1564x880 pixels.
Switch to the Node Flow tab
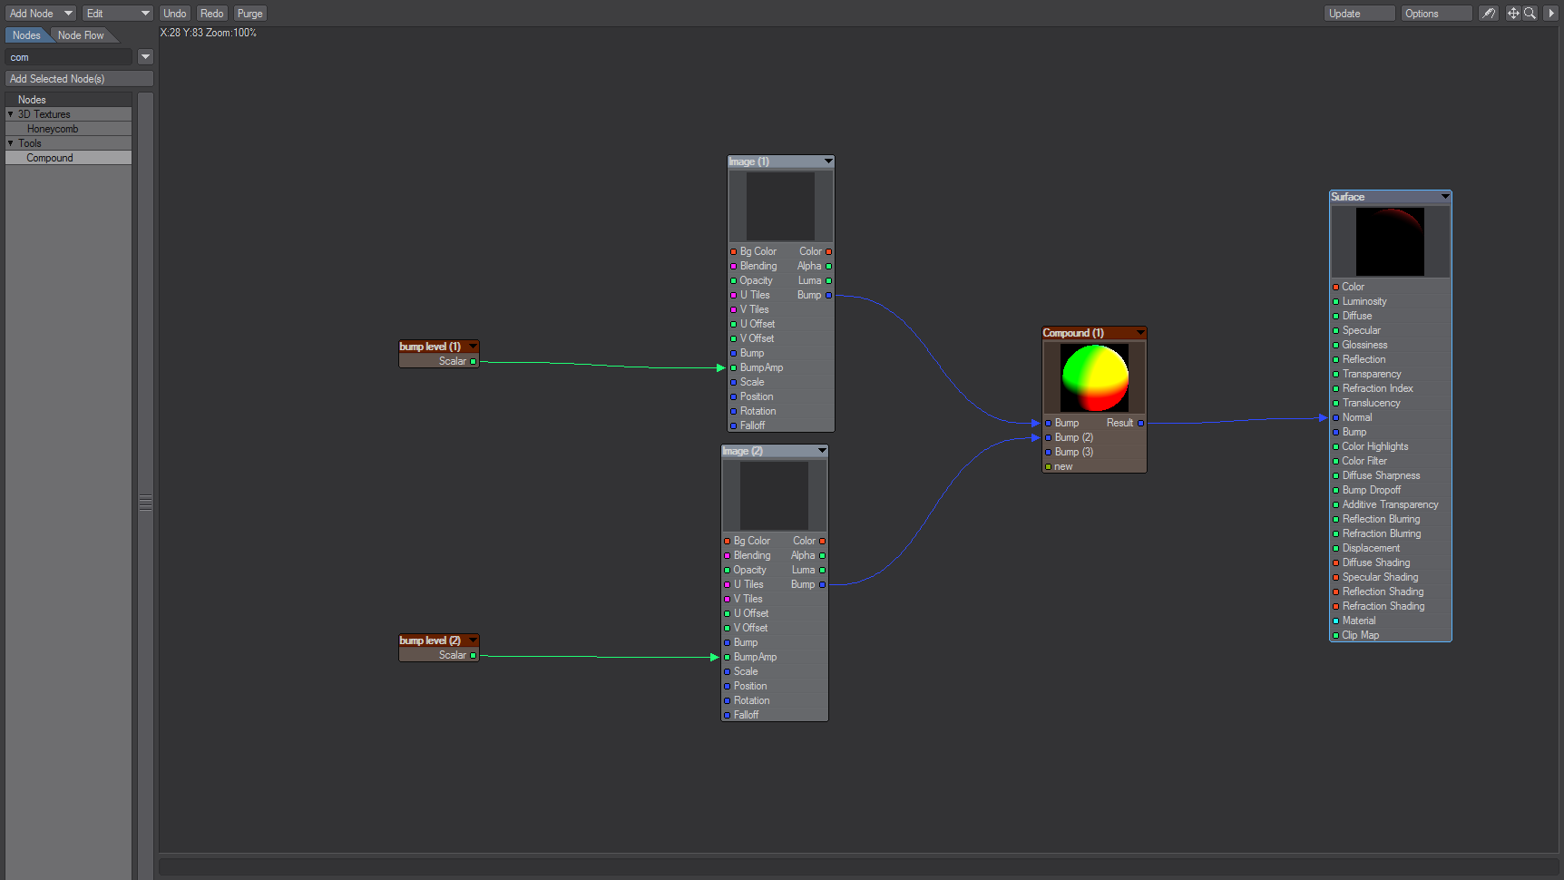pyautogui.click(x=81, y=35)
